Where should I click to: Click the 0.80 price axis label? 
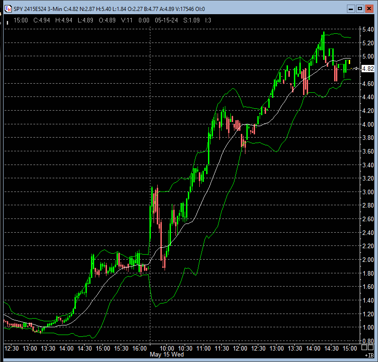click(368, 341)
